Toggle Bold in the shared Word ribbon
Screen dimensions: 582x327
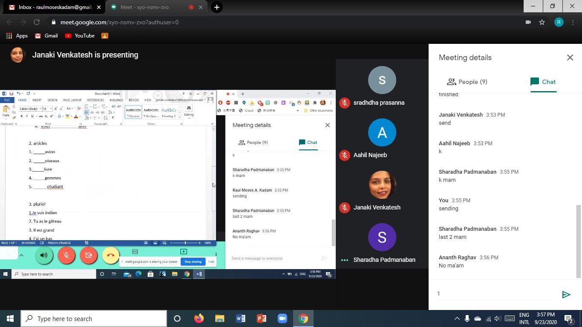pos(22,116)
